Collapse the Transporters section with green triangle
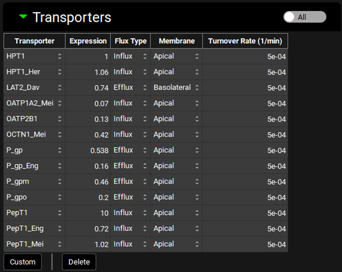 click(x=23, y=17)
